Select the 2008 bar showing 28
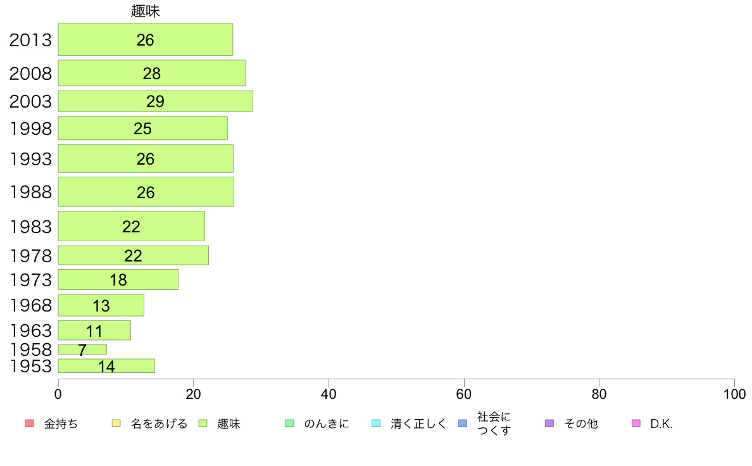752x466 pixels. 152,73
